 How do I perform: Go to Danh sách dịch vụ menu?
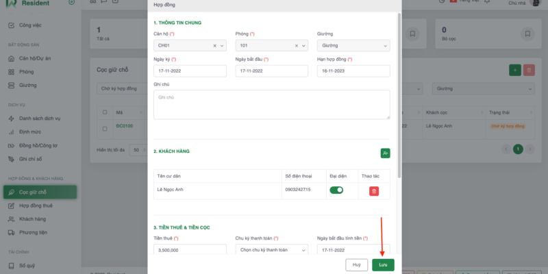(x=40, y=119)
